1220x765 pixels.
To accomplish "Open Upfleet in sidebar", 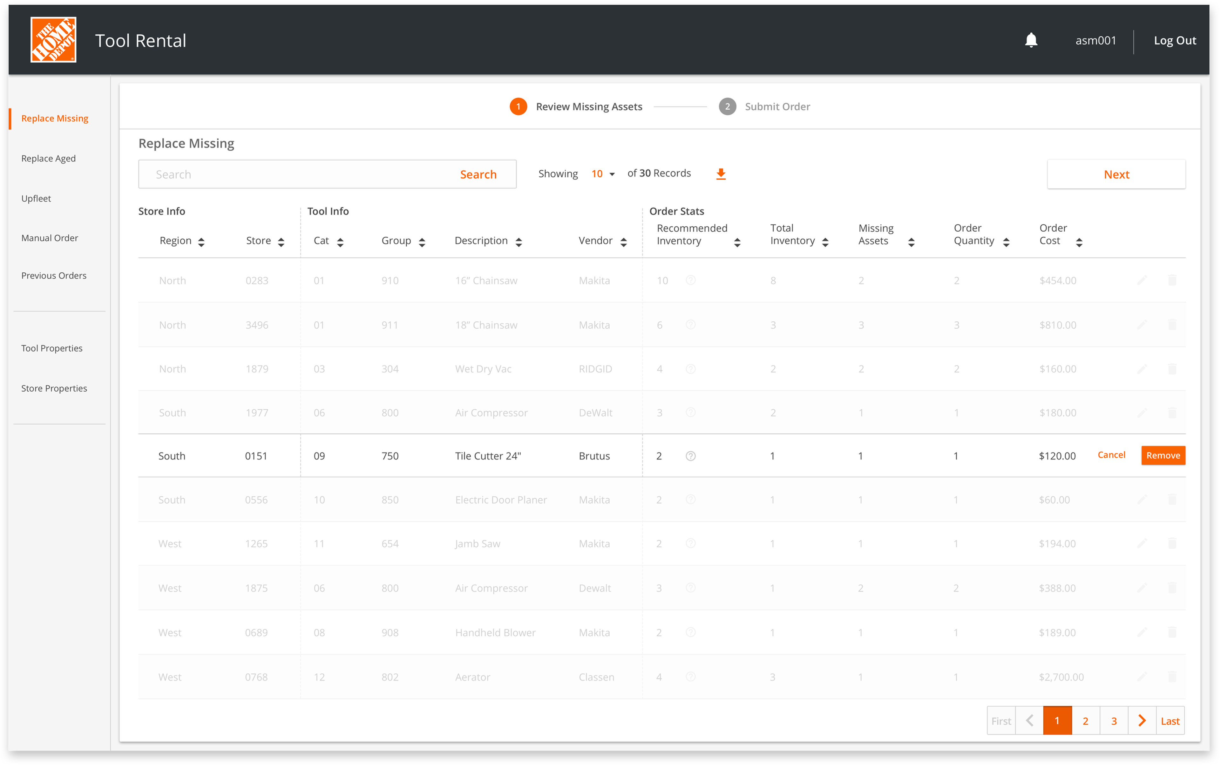I will pyautogui.click(x=36, y=198).
